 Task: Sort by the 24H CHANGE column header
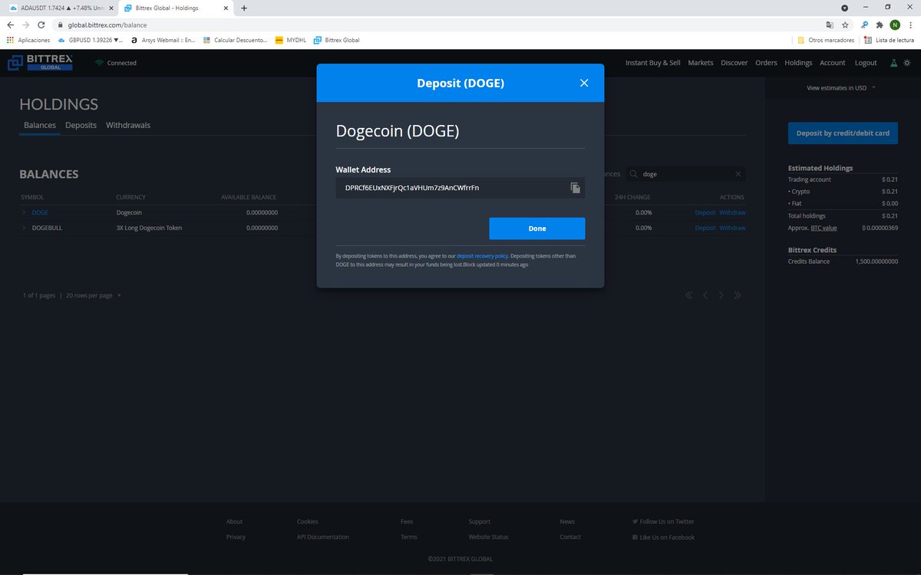632,197
